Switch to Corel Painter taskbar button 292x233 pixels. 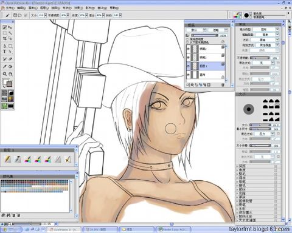64,229
